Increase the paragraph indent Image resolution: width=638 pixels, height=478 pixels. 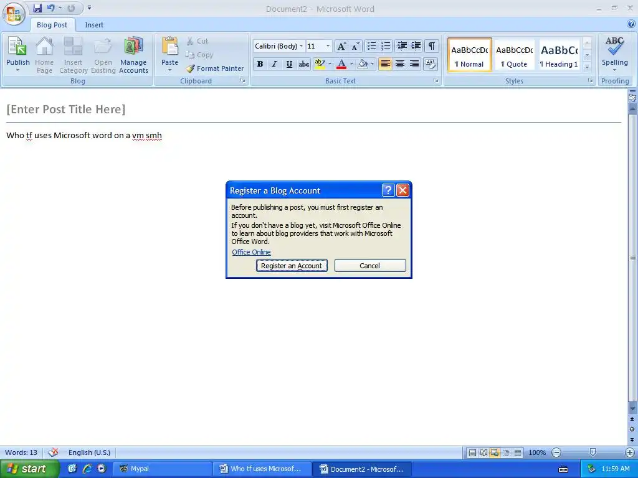click(416, 46)
